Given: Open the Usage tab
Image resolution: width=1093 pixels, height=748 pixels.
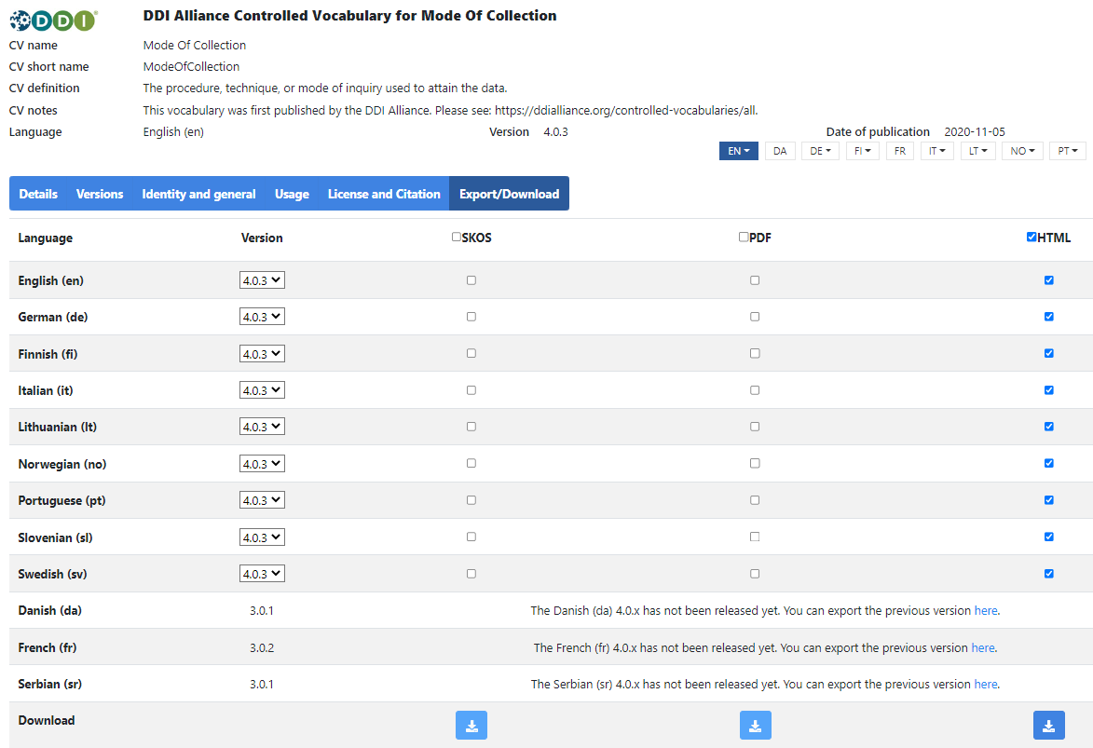Looking at the screenshot, I should click(292, 194).
